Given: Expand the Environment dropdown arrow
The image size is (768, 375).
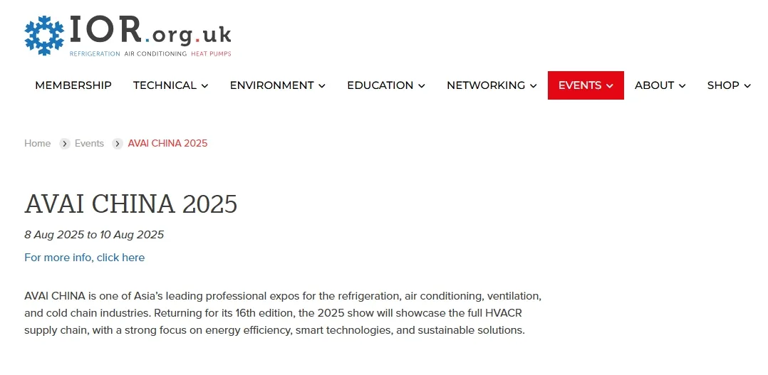Looking at the screenshot, I should 322,86.
